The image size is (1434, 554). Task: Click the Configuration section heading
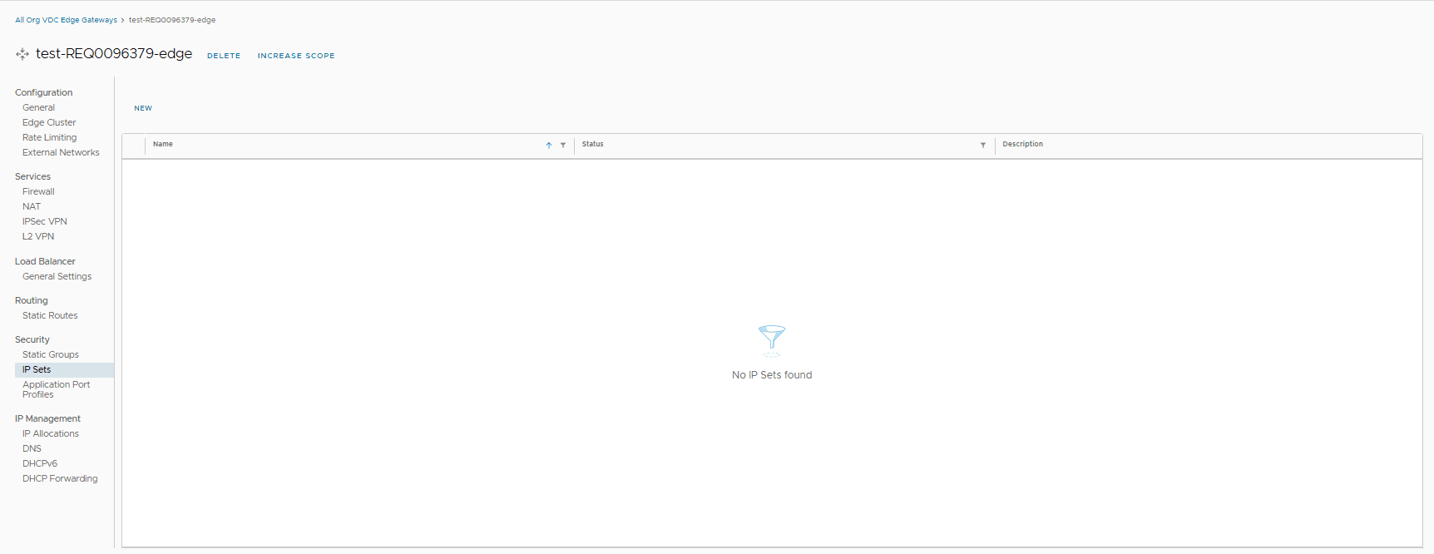coord(43,92)
